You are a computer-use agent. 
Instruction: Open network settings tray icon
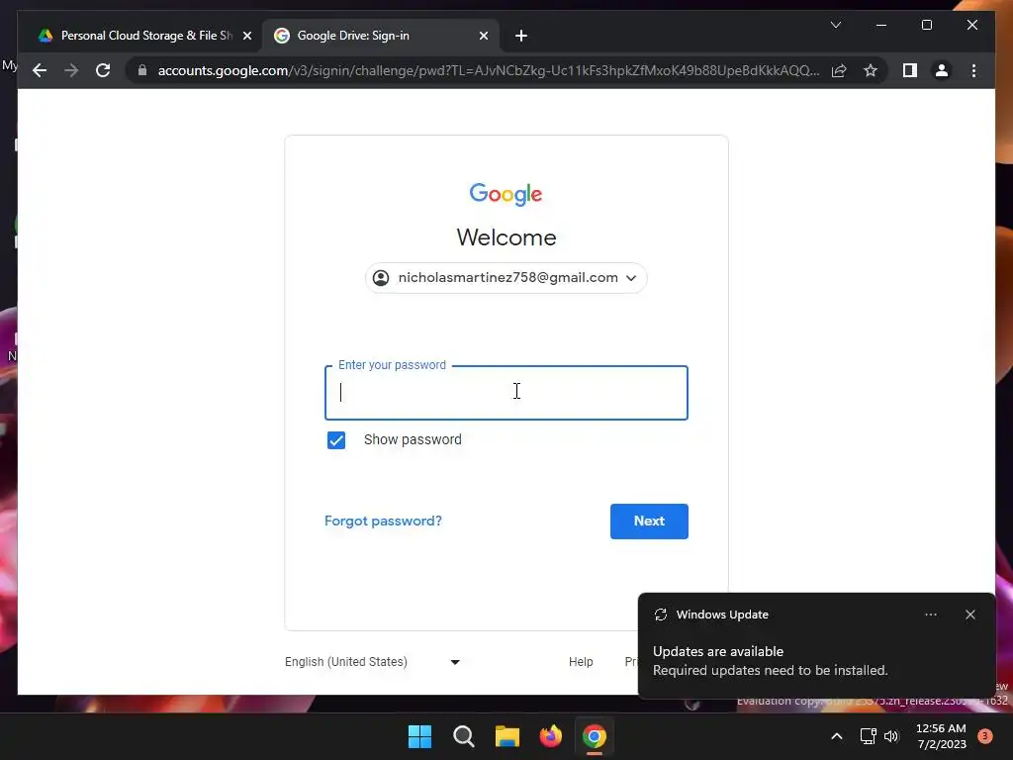pyautogui.click(x=868, y=736)
